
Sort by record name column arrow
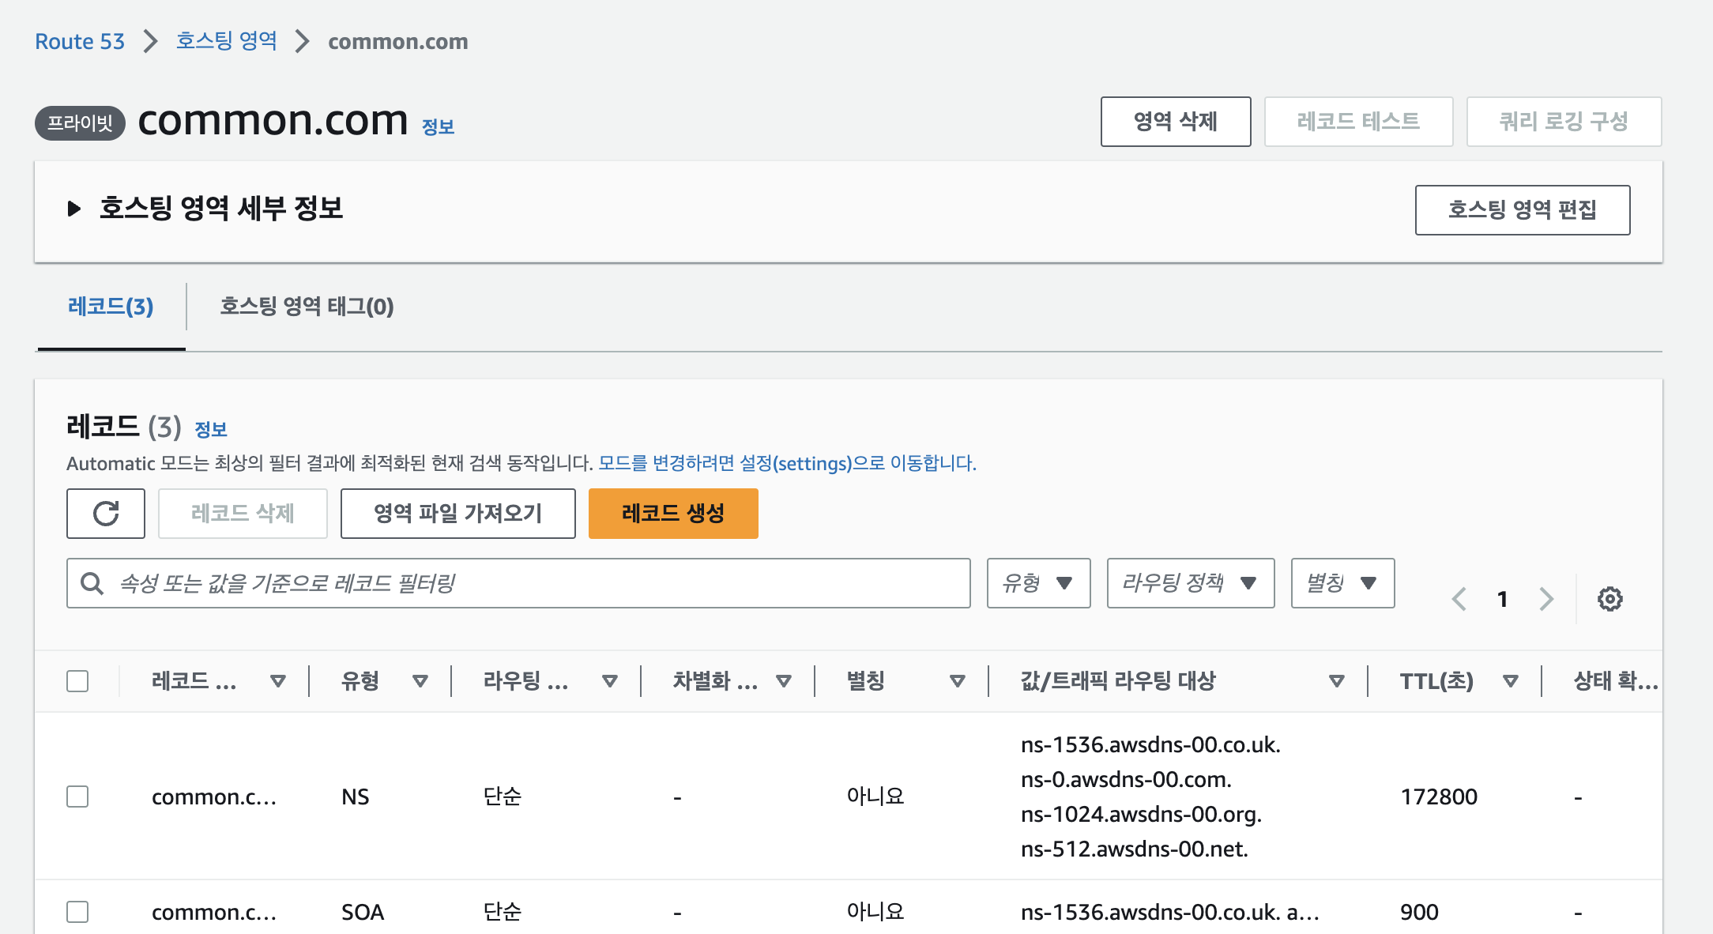click(x=277, y=681)
